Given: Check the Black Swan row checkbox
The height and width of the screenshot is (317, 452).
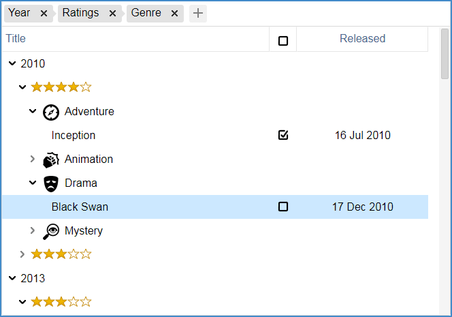Looking at the screenshot, I should click(283, 207).
